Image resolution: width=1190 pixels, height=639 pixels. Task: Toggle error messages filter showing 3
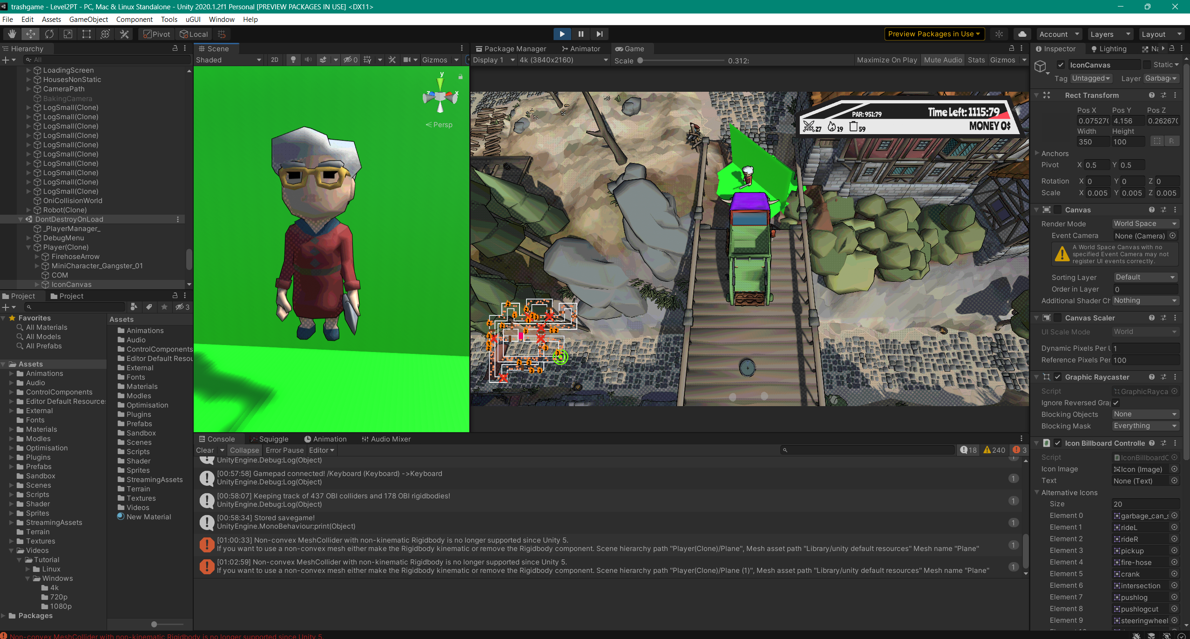[x=1019, y=450]
